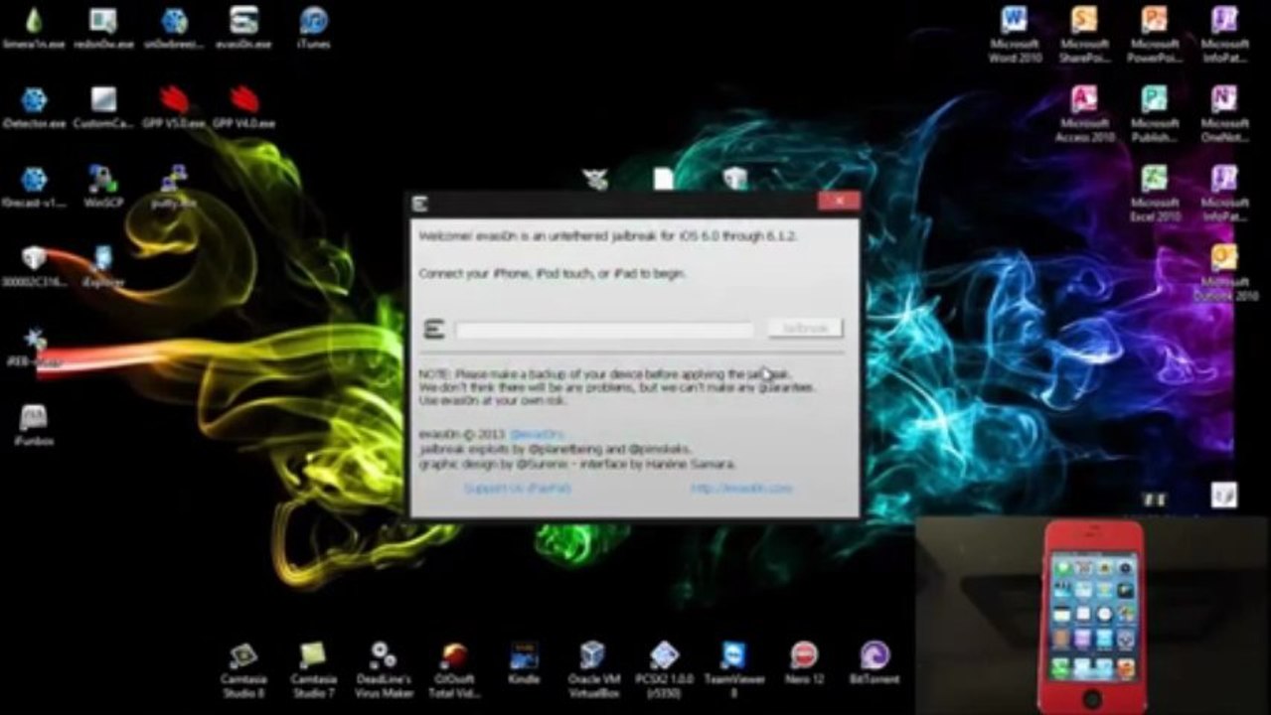Select the PCSX2 1.0.0 icon
This screenshot has height=715, width=1271.
tap(664, 668)
